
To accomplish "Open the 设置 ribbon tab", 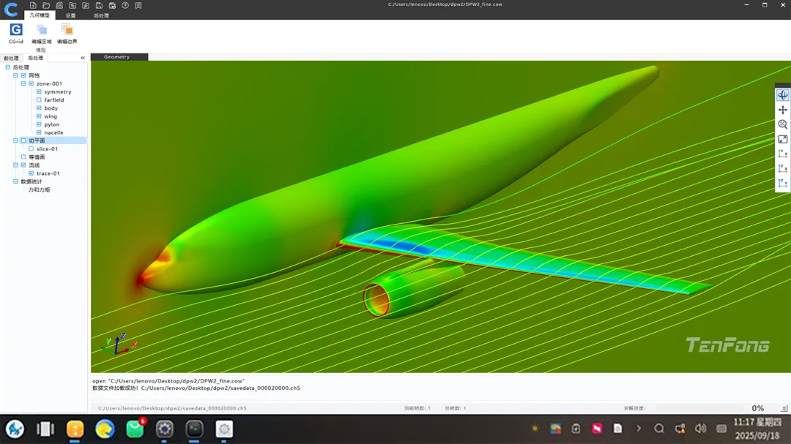I will [x=70, y=15].
